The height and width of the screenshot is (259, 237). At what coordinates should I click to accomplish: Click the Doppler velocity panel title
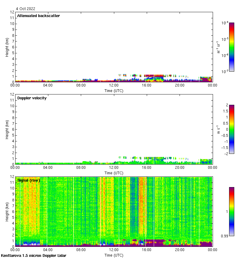point(32,98)
